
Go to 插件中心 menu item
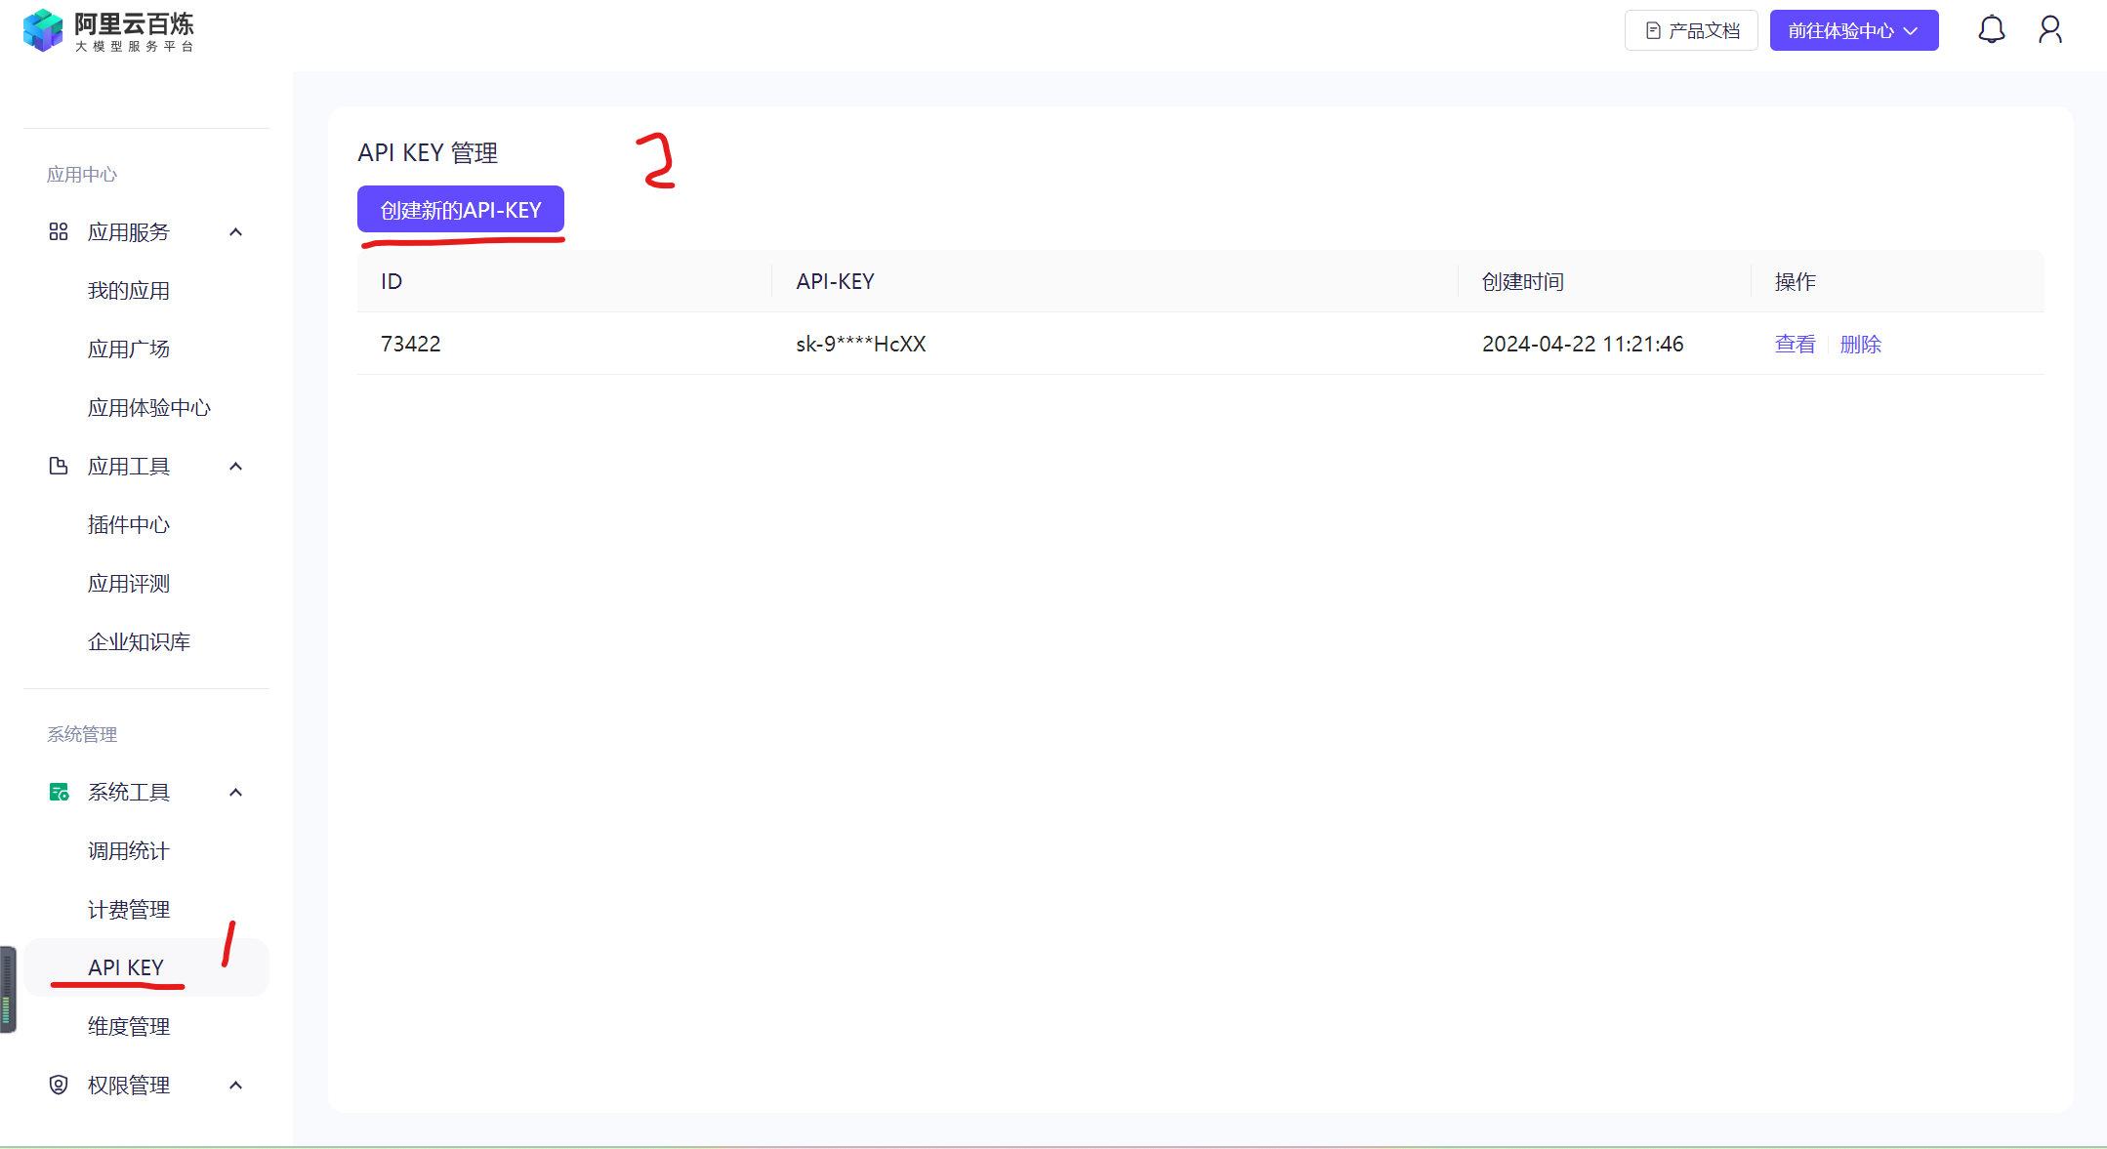click(x=129, y=525)
